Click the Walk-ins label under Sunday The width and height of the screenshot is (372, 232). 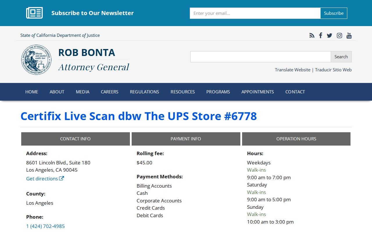[x=256, y=214]
